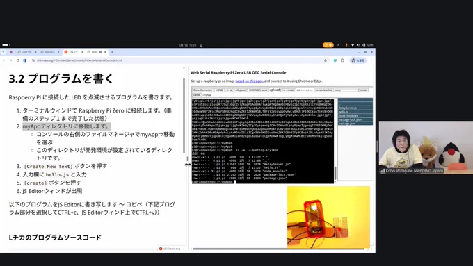Select package.json in file manager

(355, 124)
